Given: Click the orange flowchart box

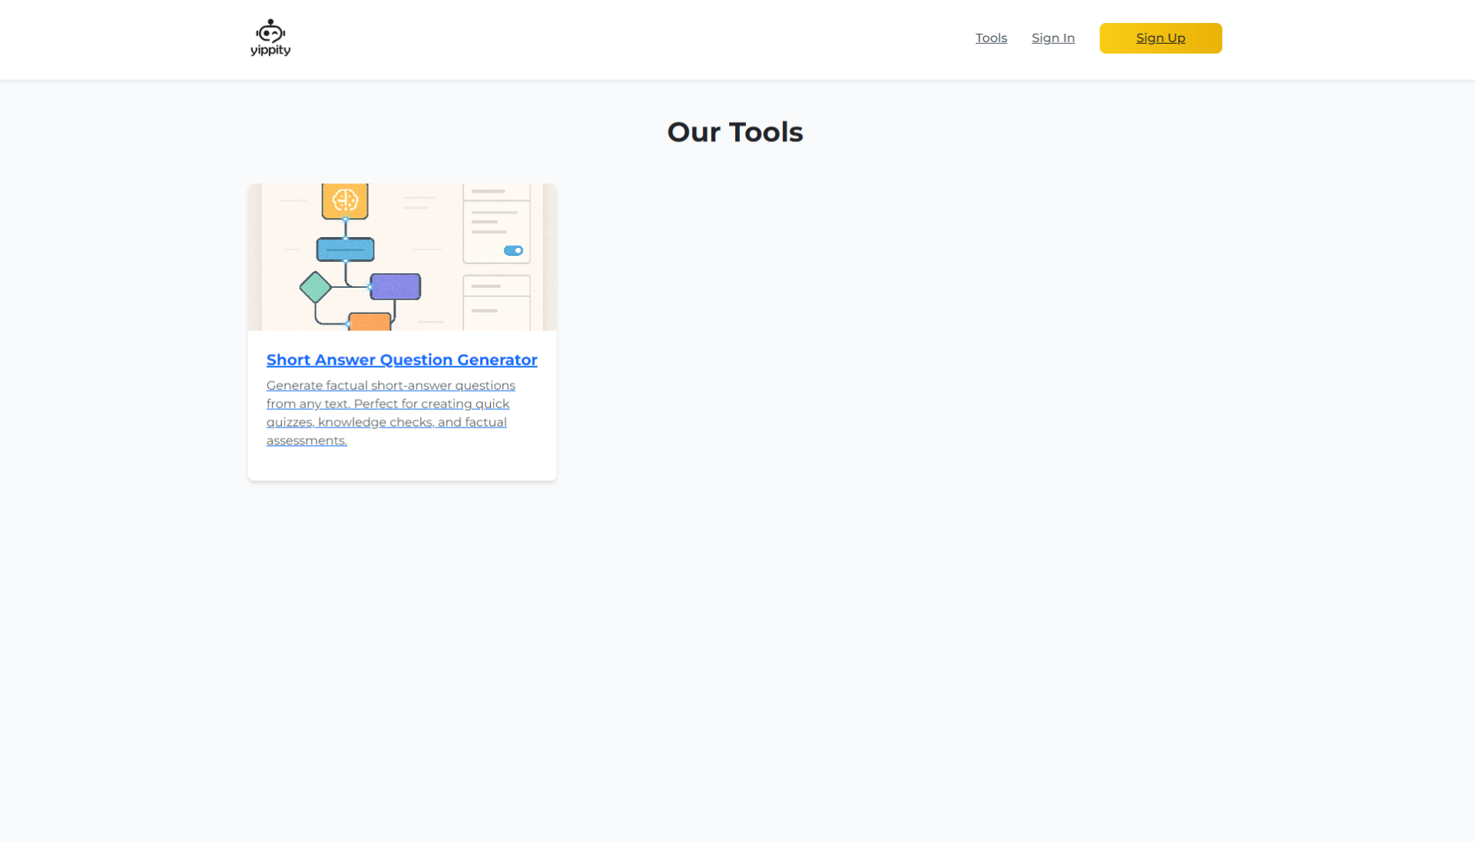Looking at the screenshot, I should pyautogui.click(x=370, y=322).
